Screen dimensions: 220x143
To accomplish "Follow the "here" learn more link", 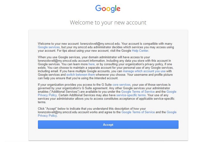I will (x=92, y=64).
